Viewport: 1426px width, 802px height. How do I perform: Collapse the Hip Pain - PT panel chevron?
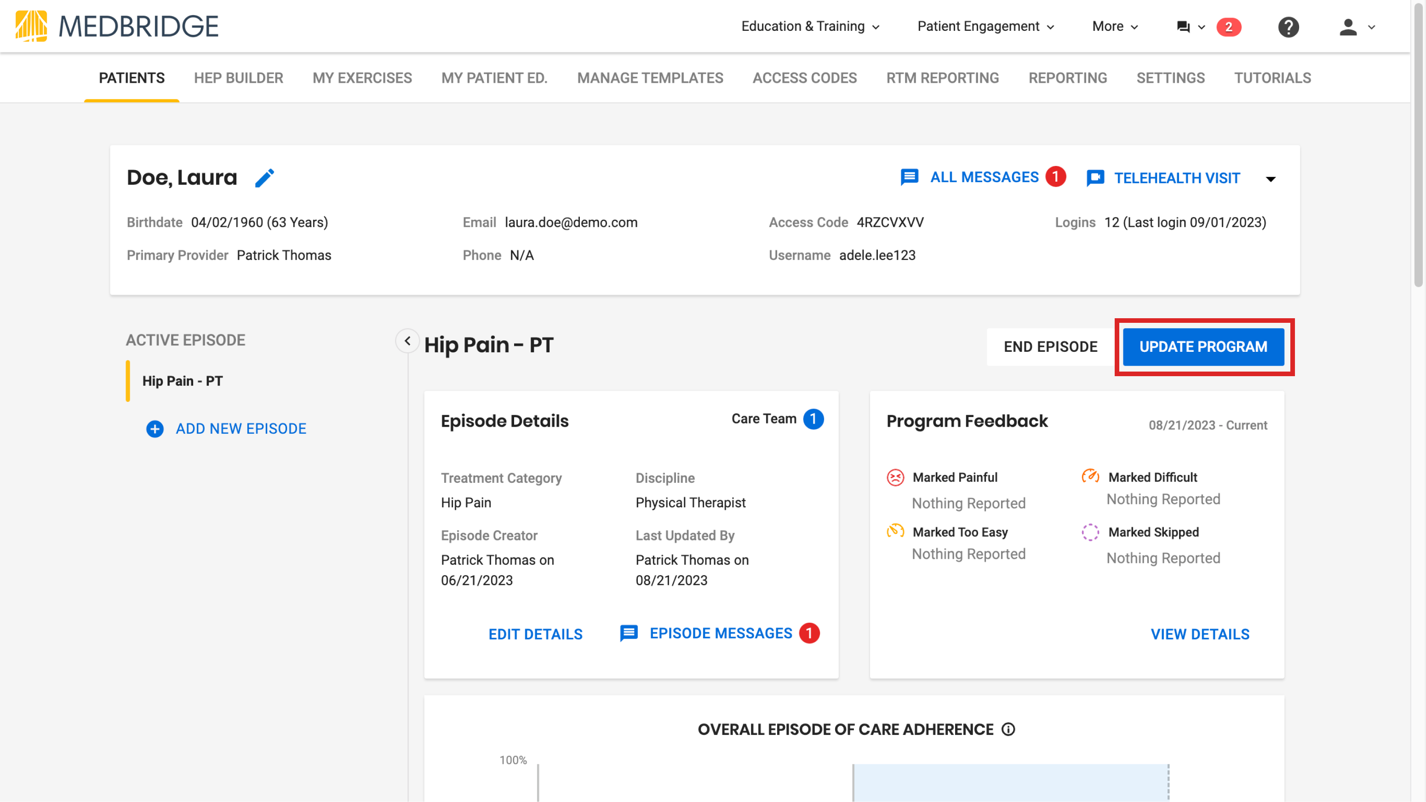click(408, 341)
